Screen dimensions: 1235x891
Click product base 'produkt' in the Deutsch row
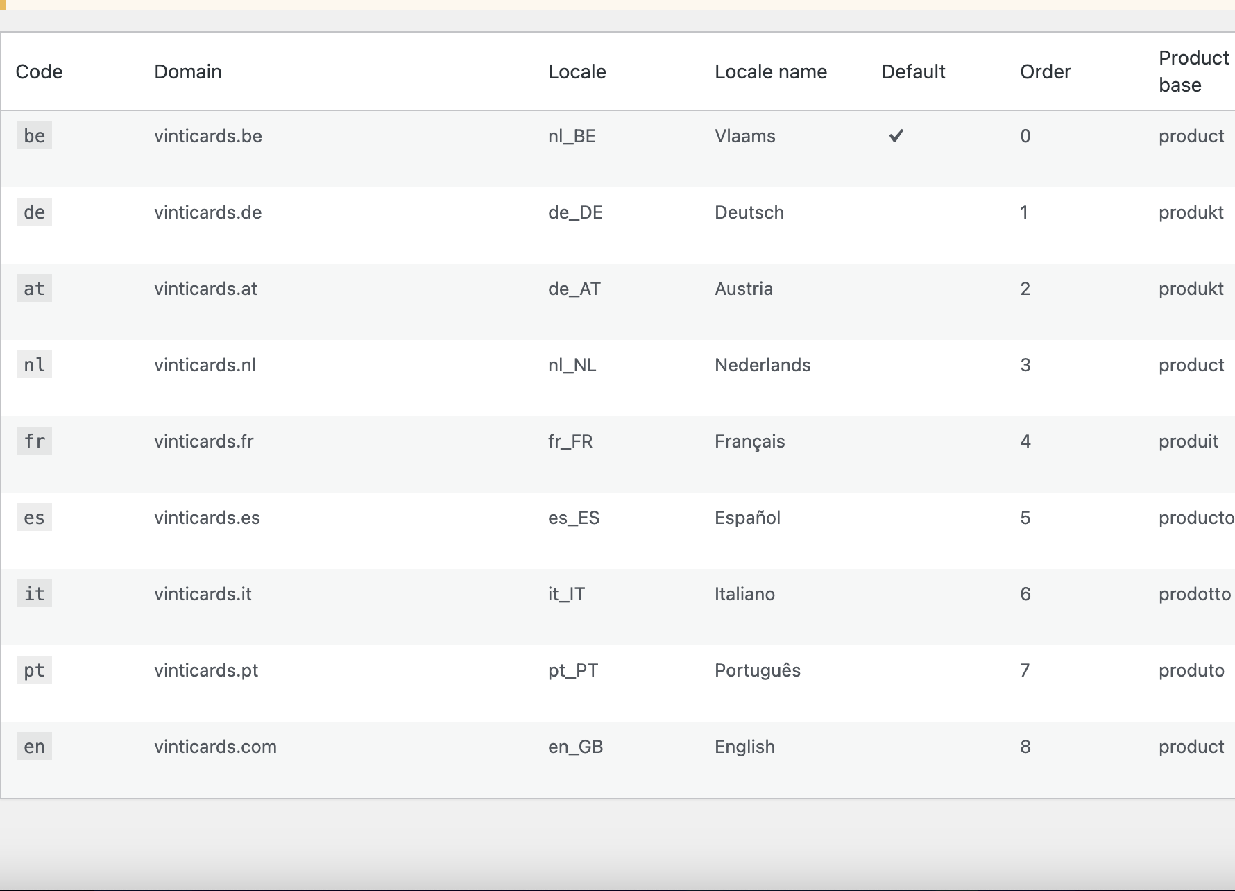click(x=1191, y=212)
